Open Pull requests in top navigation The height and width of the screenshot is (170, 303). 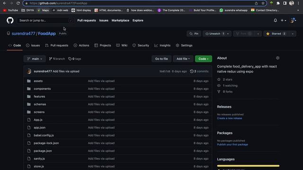click(87, 20)
